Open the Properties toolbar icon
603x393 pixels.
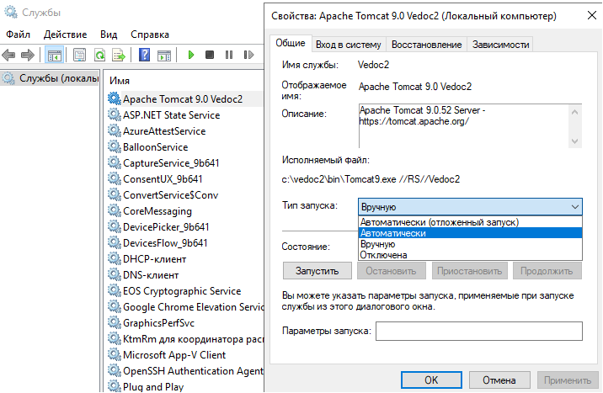[x=80, y=55]
